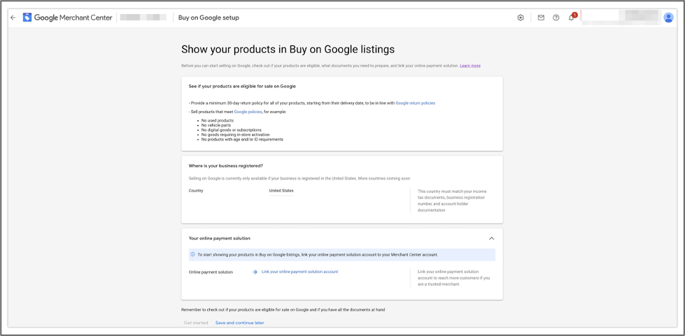
Task: Click 'Where is your business registered?' heading
Action: pos(225,166)
